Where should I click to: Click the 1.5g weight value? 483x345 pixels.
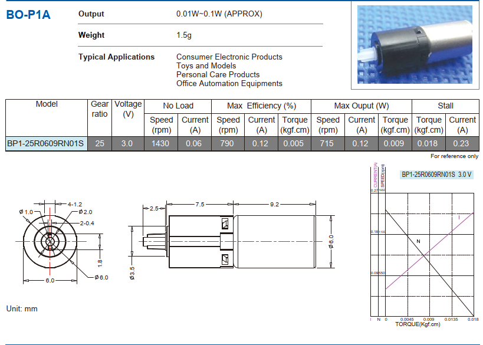pyautogui.click(x=184, y=35)
